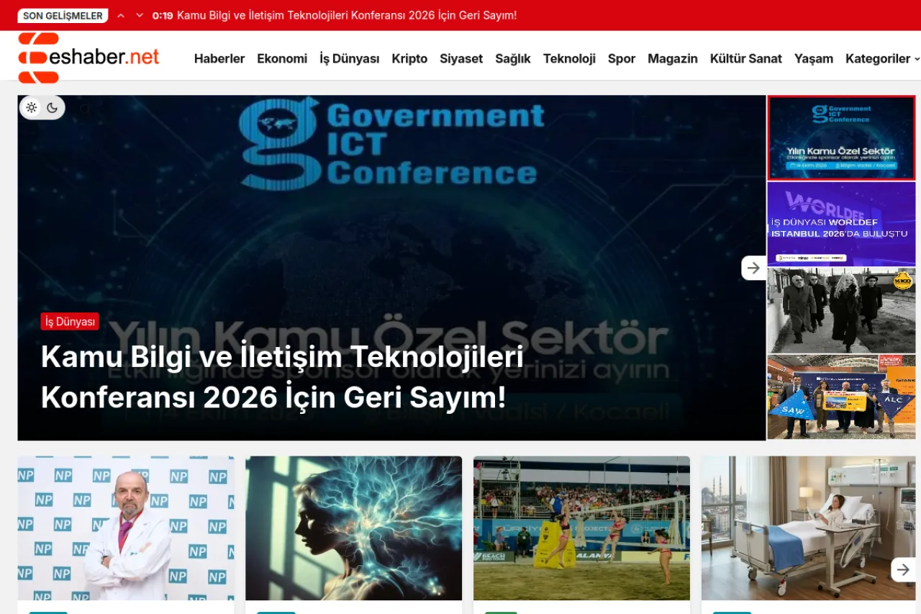
Task: Show next breaking news with down chevron
Action: coord(140,15)
